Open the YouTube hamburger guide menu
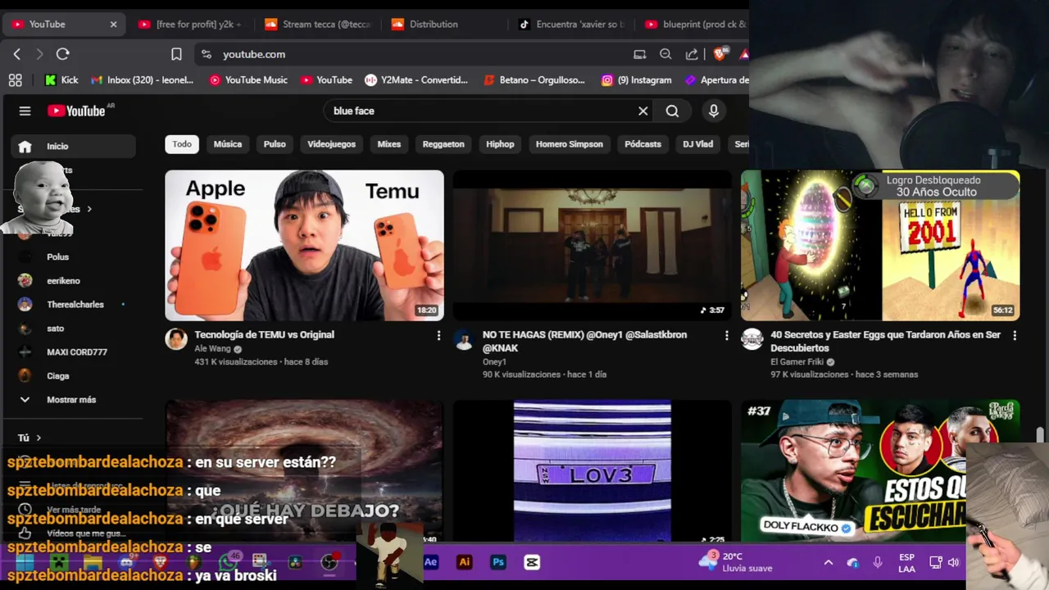Viewport: 1049px width, 590px height. (25, 111)
